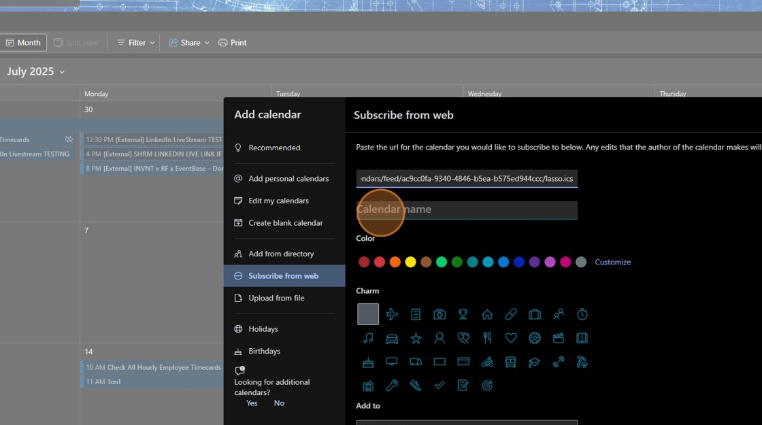The image size is (762, 425).
Task: Pick the yellow calendar color
Action: click(410, 262)
